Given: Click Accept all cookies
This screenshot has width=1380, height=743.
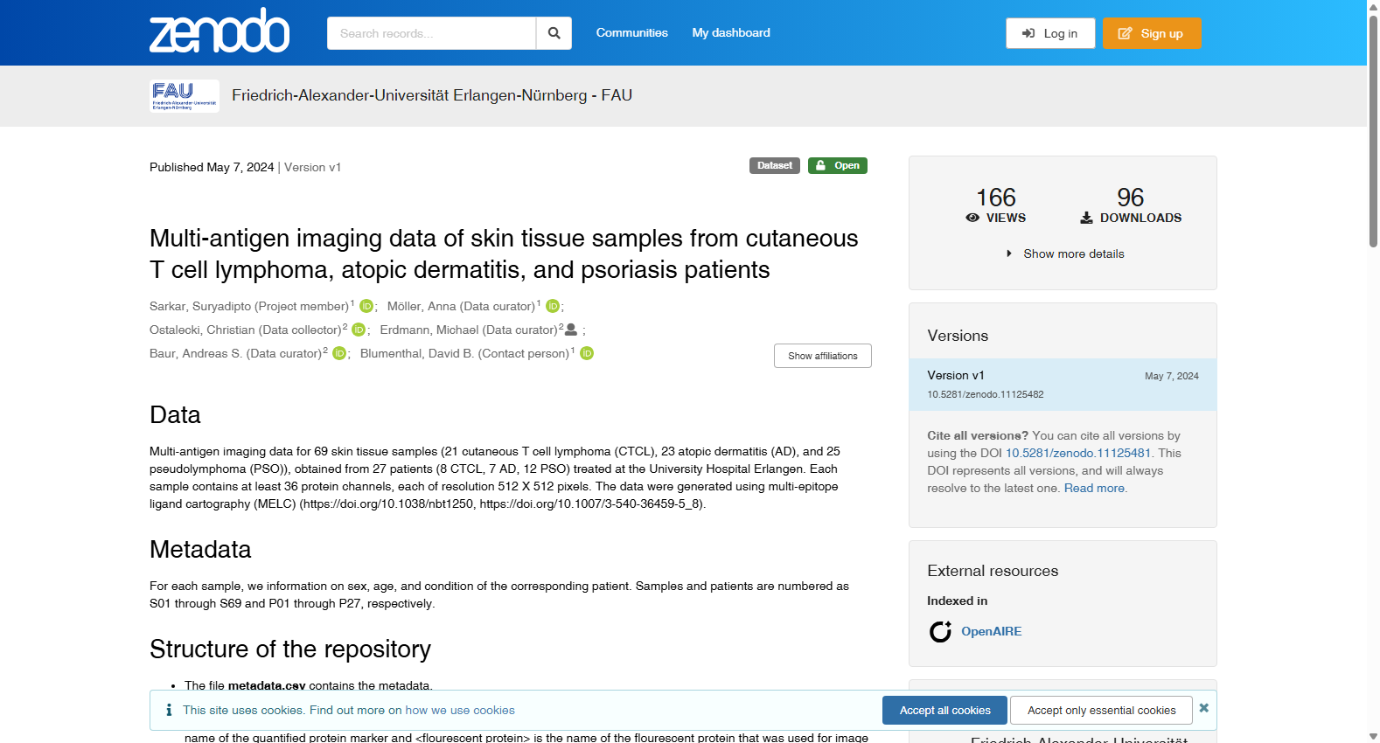Looking at the screenshot, I should coord(944,710).
